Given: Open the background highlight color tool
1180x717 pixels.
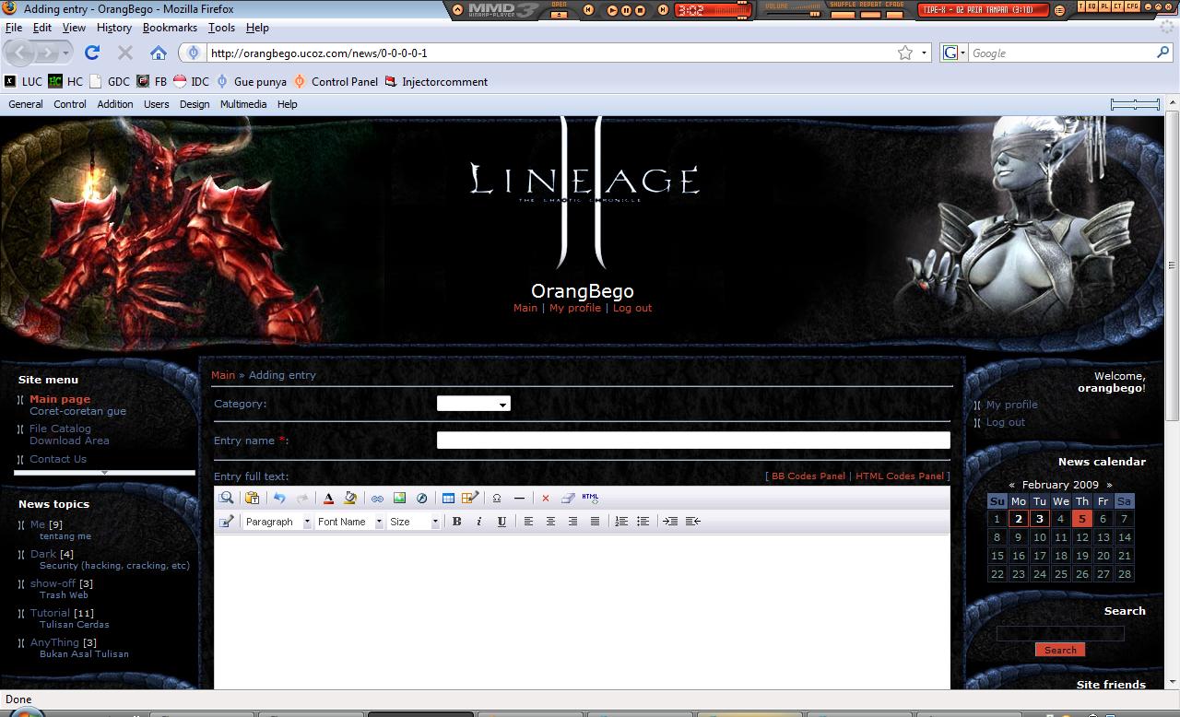Looking at the screenshot, I should coord(350,498).
